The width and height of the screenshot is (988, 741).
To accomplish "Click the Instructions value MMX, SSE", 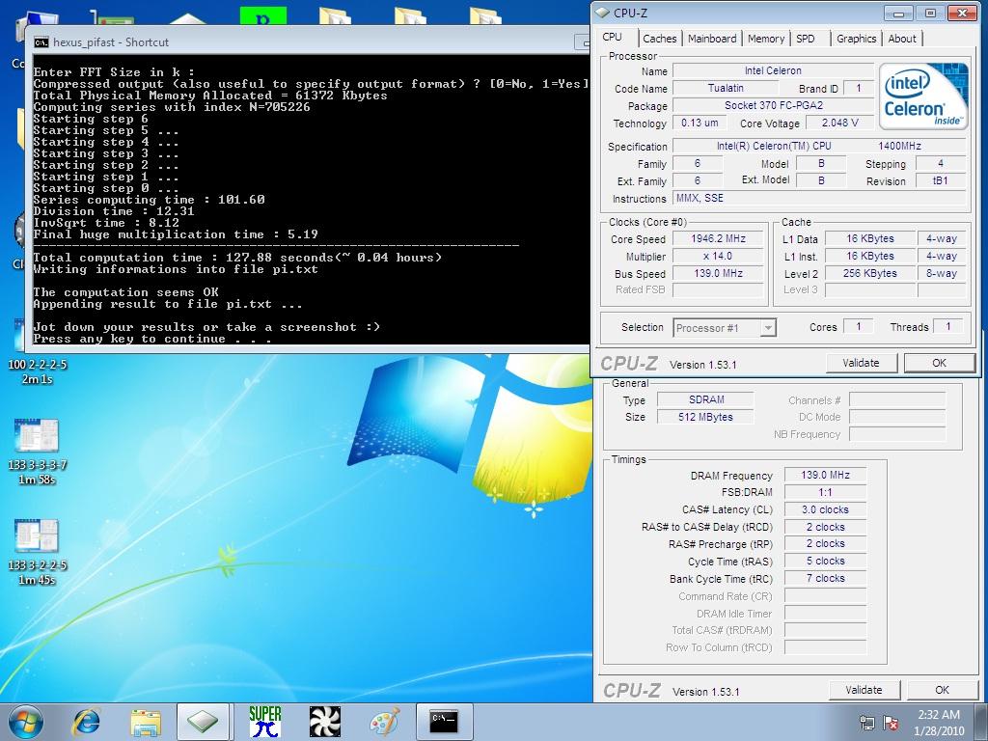I will click(819, 198).
